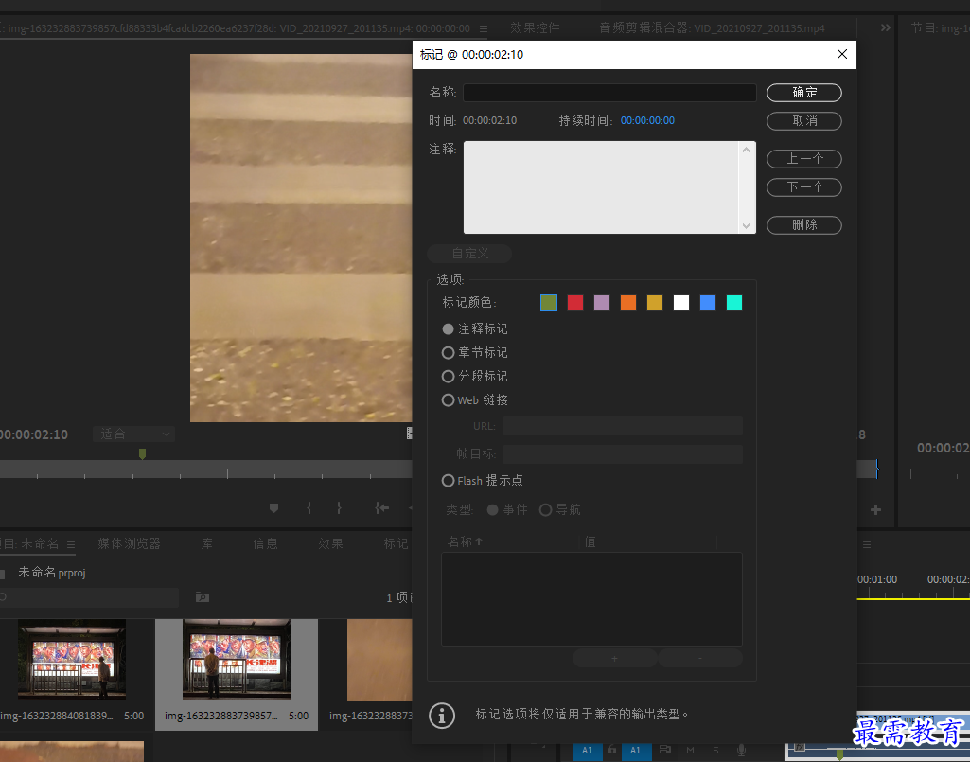Click the timeline panel menu icon

(x=867, y=544)
